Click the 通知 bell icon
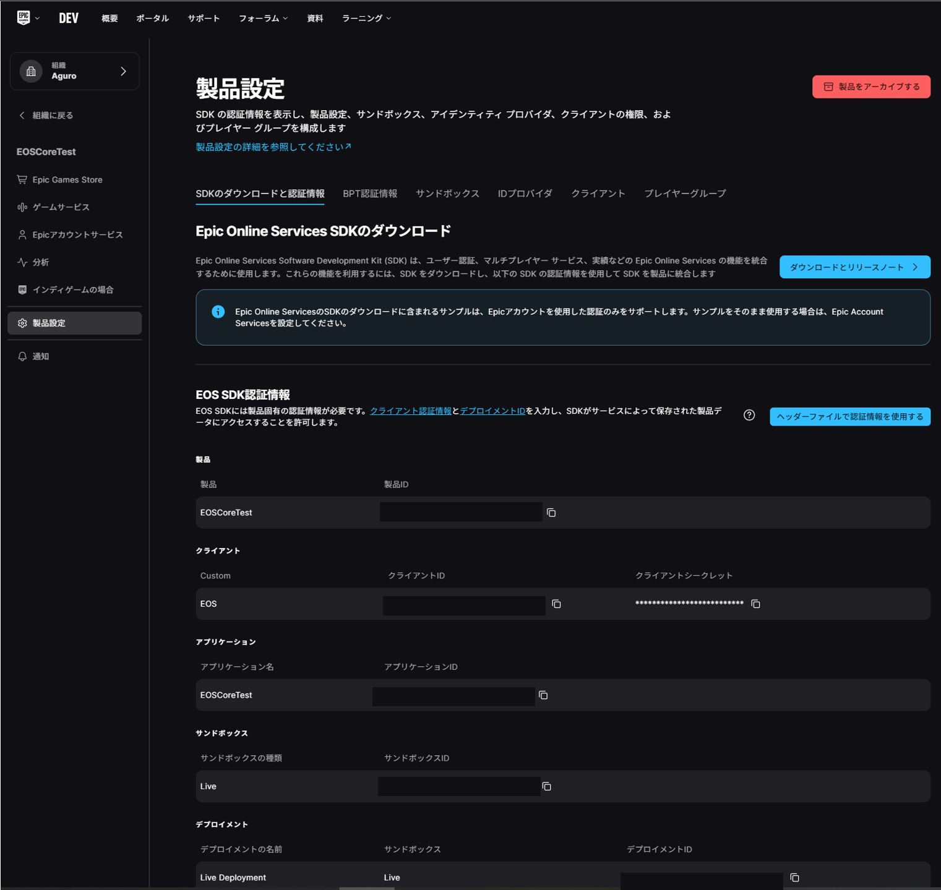This screenshot has width=941, height=890. coord(22,356)
